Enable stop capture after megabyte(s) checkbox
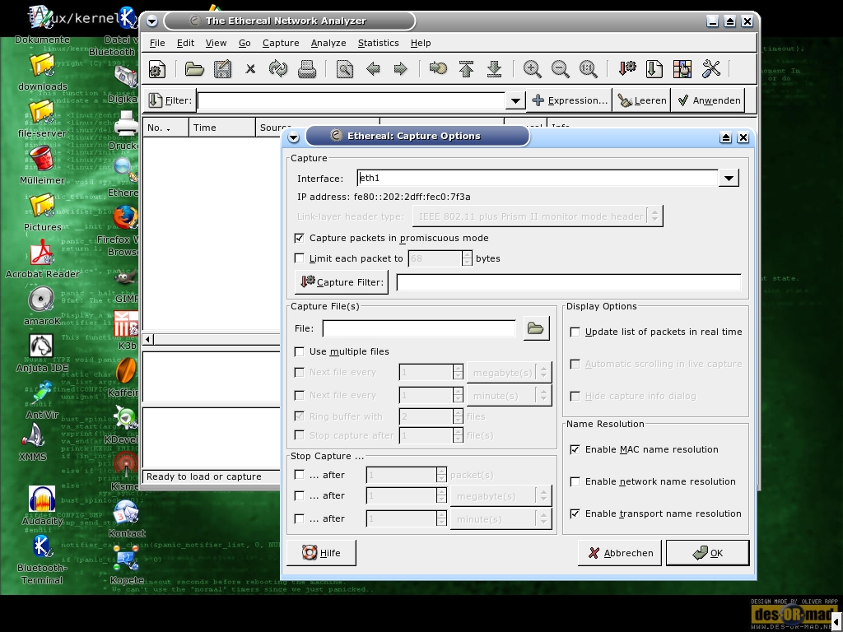Image resolution: width=843 pixels, height=632 pixels. 300,495
